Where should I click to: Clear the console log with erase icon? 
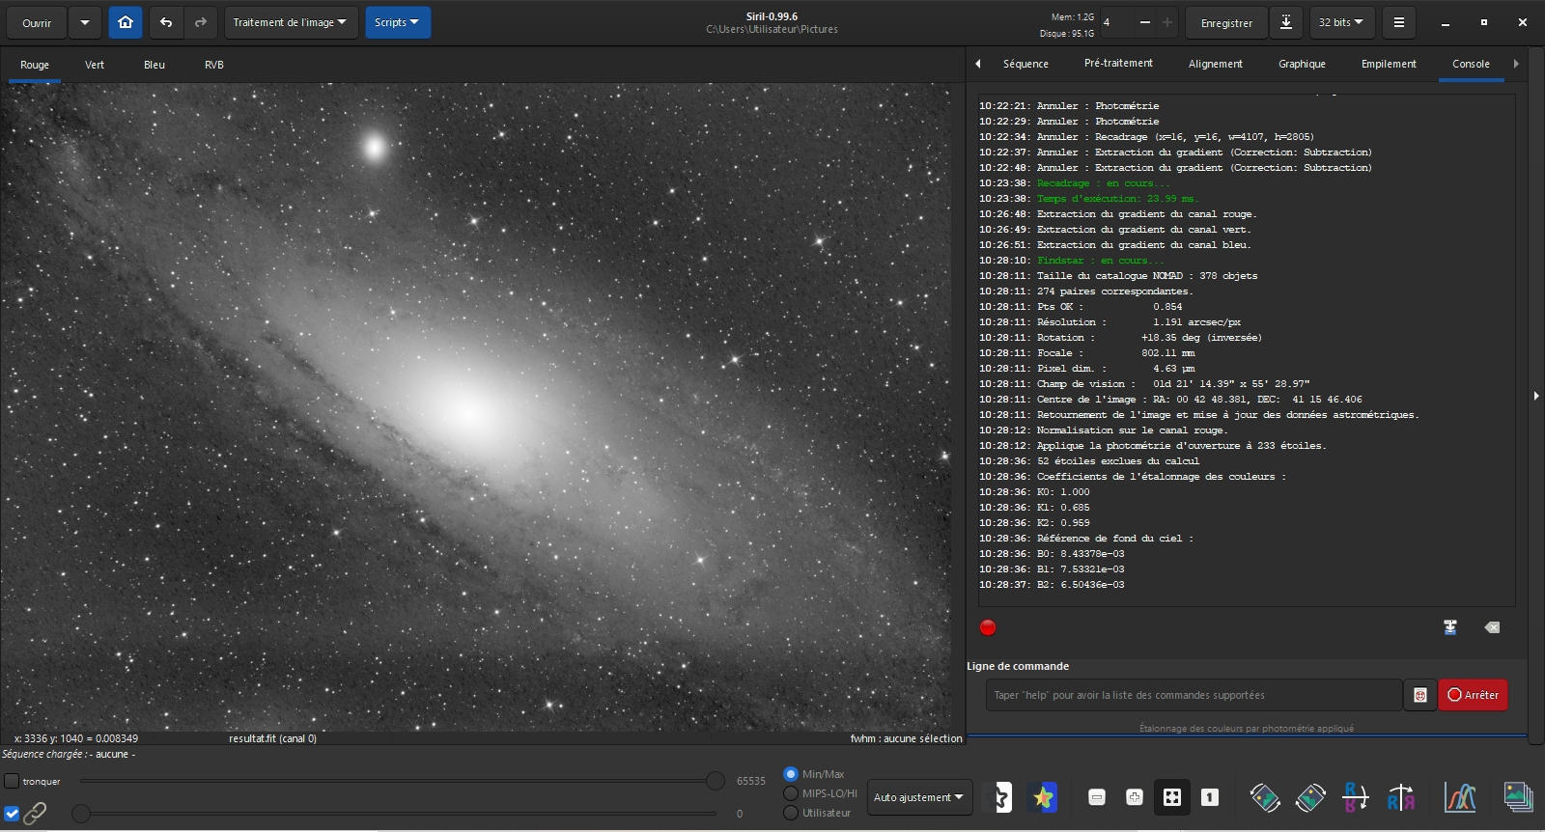[1492, 627]
